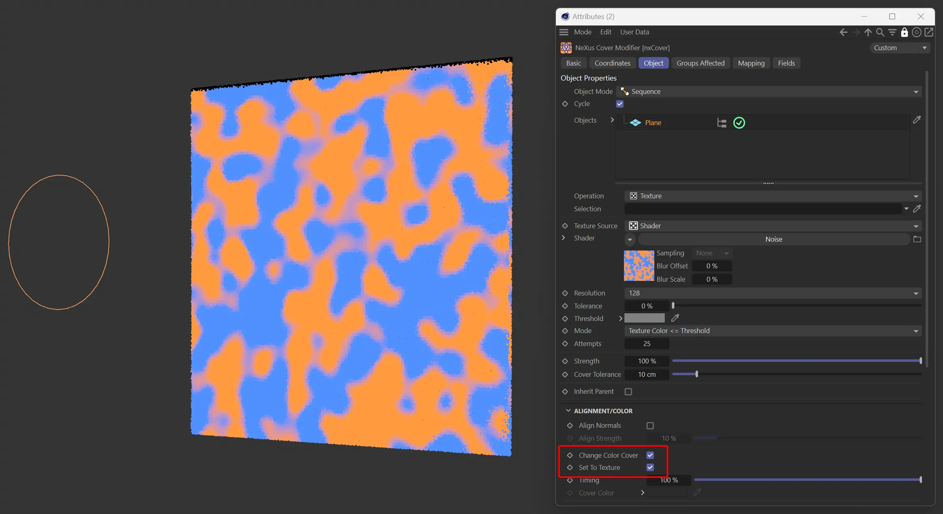Open the shader folder icon beside Noise
The height and width of the screenshot is (514, 943).
[x=917, y=239]
